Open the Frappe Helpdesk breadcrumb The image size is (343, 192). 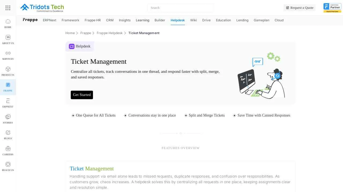pos(110,33)
